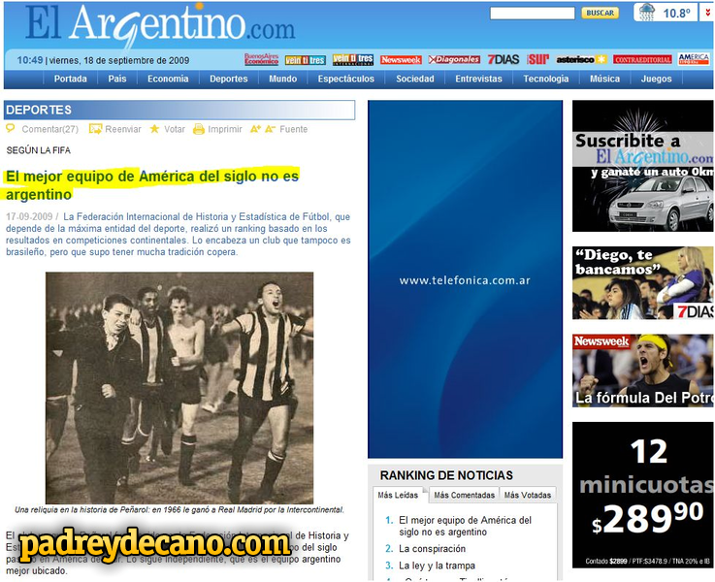The image size is (715, 582).
Task: Click the Reenviar text link
Action: pos(123,129)
